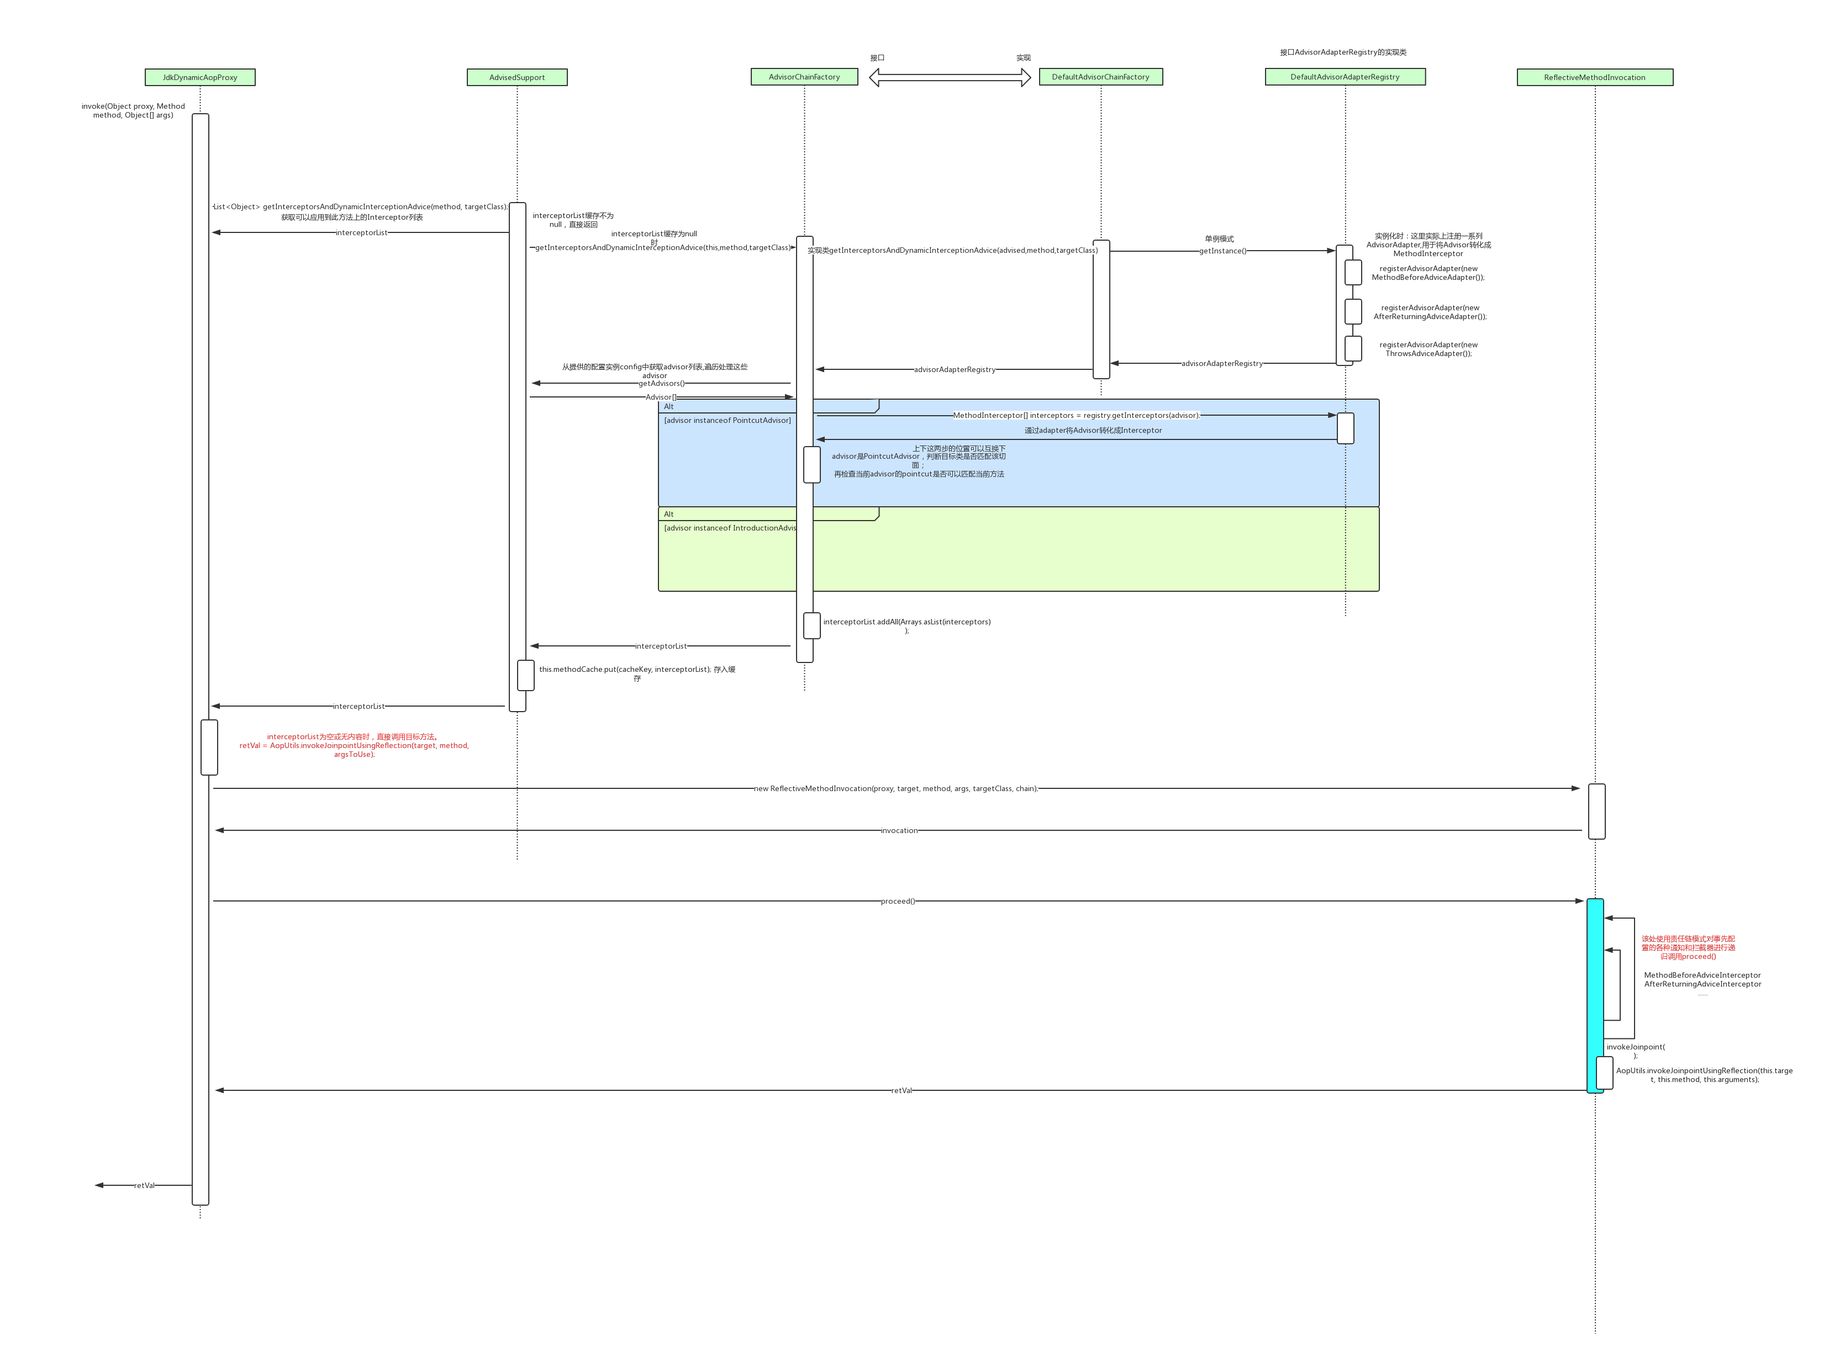Click registerAdvisorAdapter(new ThrowsAdviceAdapter()) text
Image resolution: width=1829 pixels, height=1368 pixels.
click(1428, 349)
